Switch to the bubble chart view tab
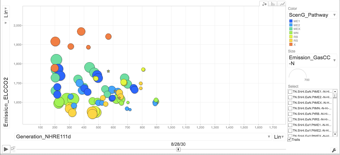340x155 pixels. [x=264, y=4]
